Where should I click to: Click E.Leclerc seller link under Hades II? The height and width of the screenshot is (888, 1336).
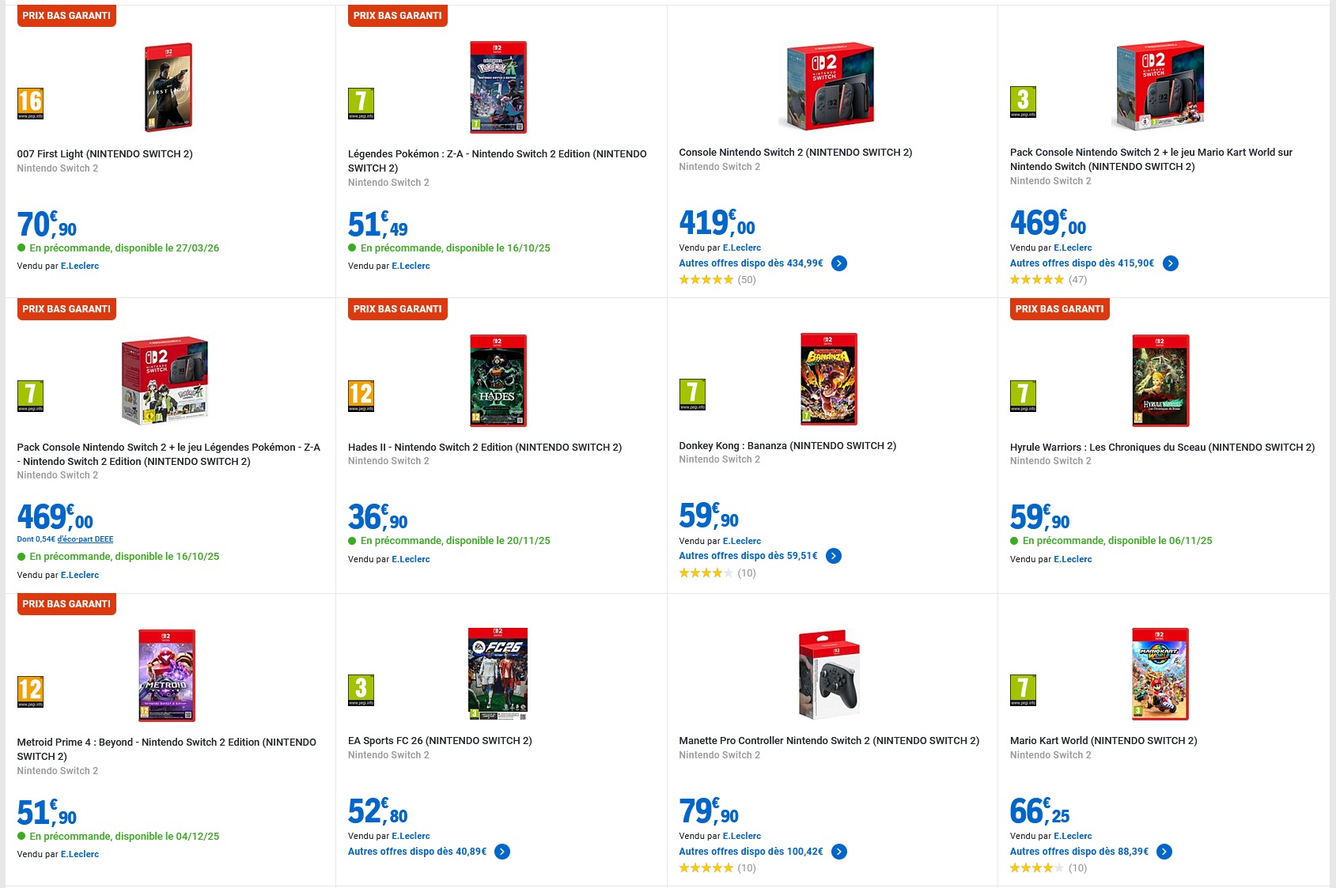411,559
